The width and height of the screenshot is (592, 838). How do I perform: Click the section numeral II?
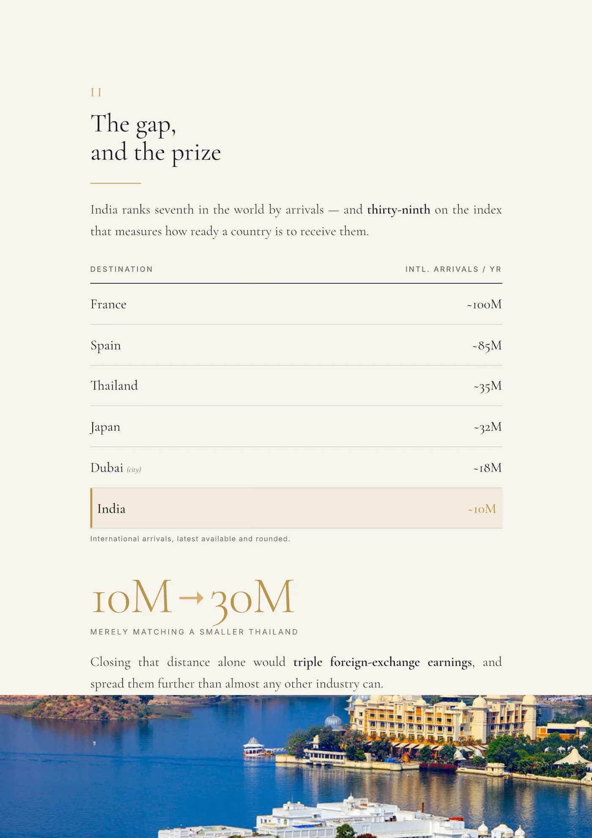(96, 93)
